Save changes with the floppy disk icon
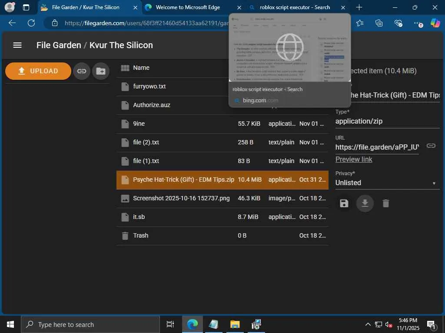 tap(344, 203)
